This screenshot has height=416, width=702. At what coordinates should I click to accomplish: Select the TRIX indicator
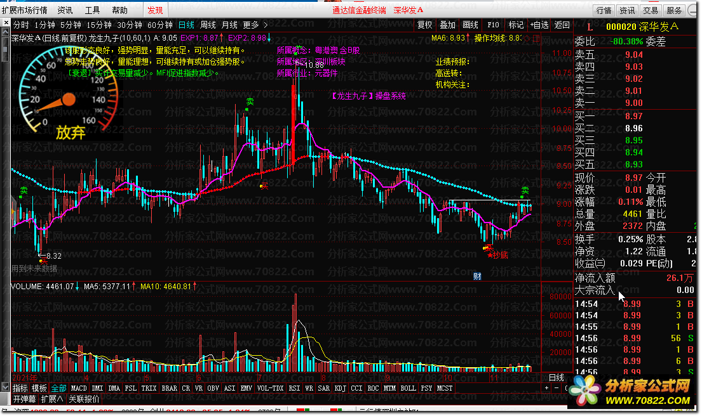[x=149, y=388]
